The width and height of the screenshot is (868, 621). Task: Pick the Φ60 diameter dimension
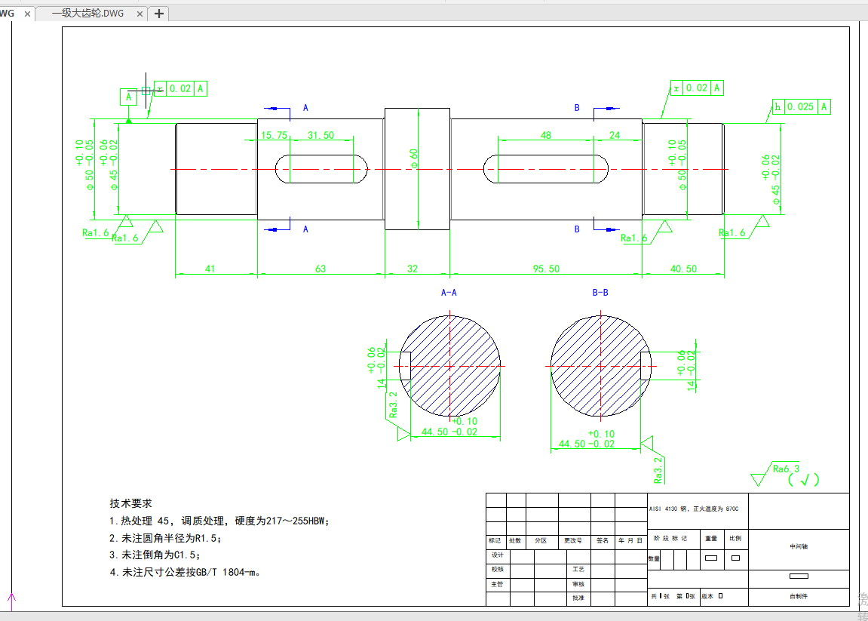(414, 158)
